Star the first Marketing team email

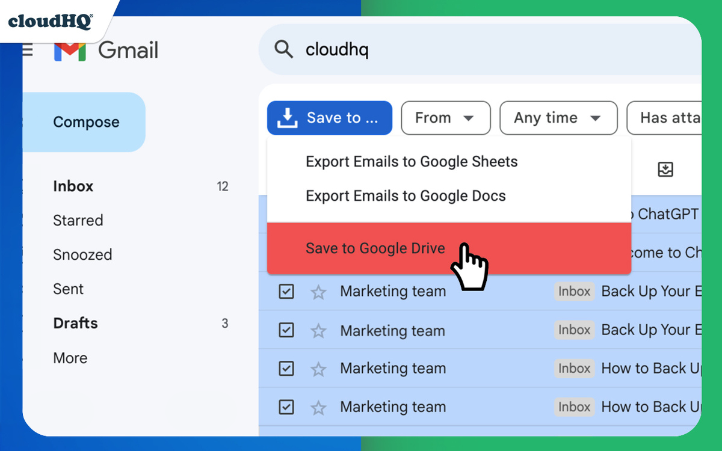318,291
